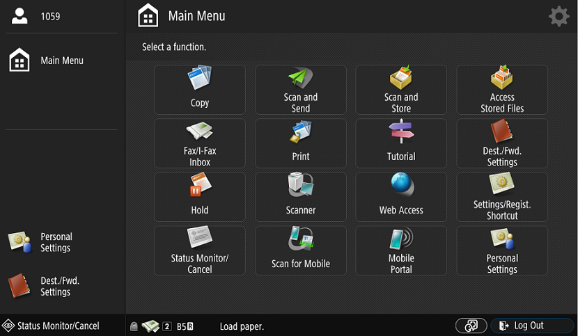The height and width of the screenshot is (336, 578).
Task: Launch Scan for Mobile
Action: click(300, 250)
